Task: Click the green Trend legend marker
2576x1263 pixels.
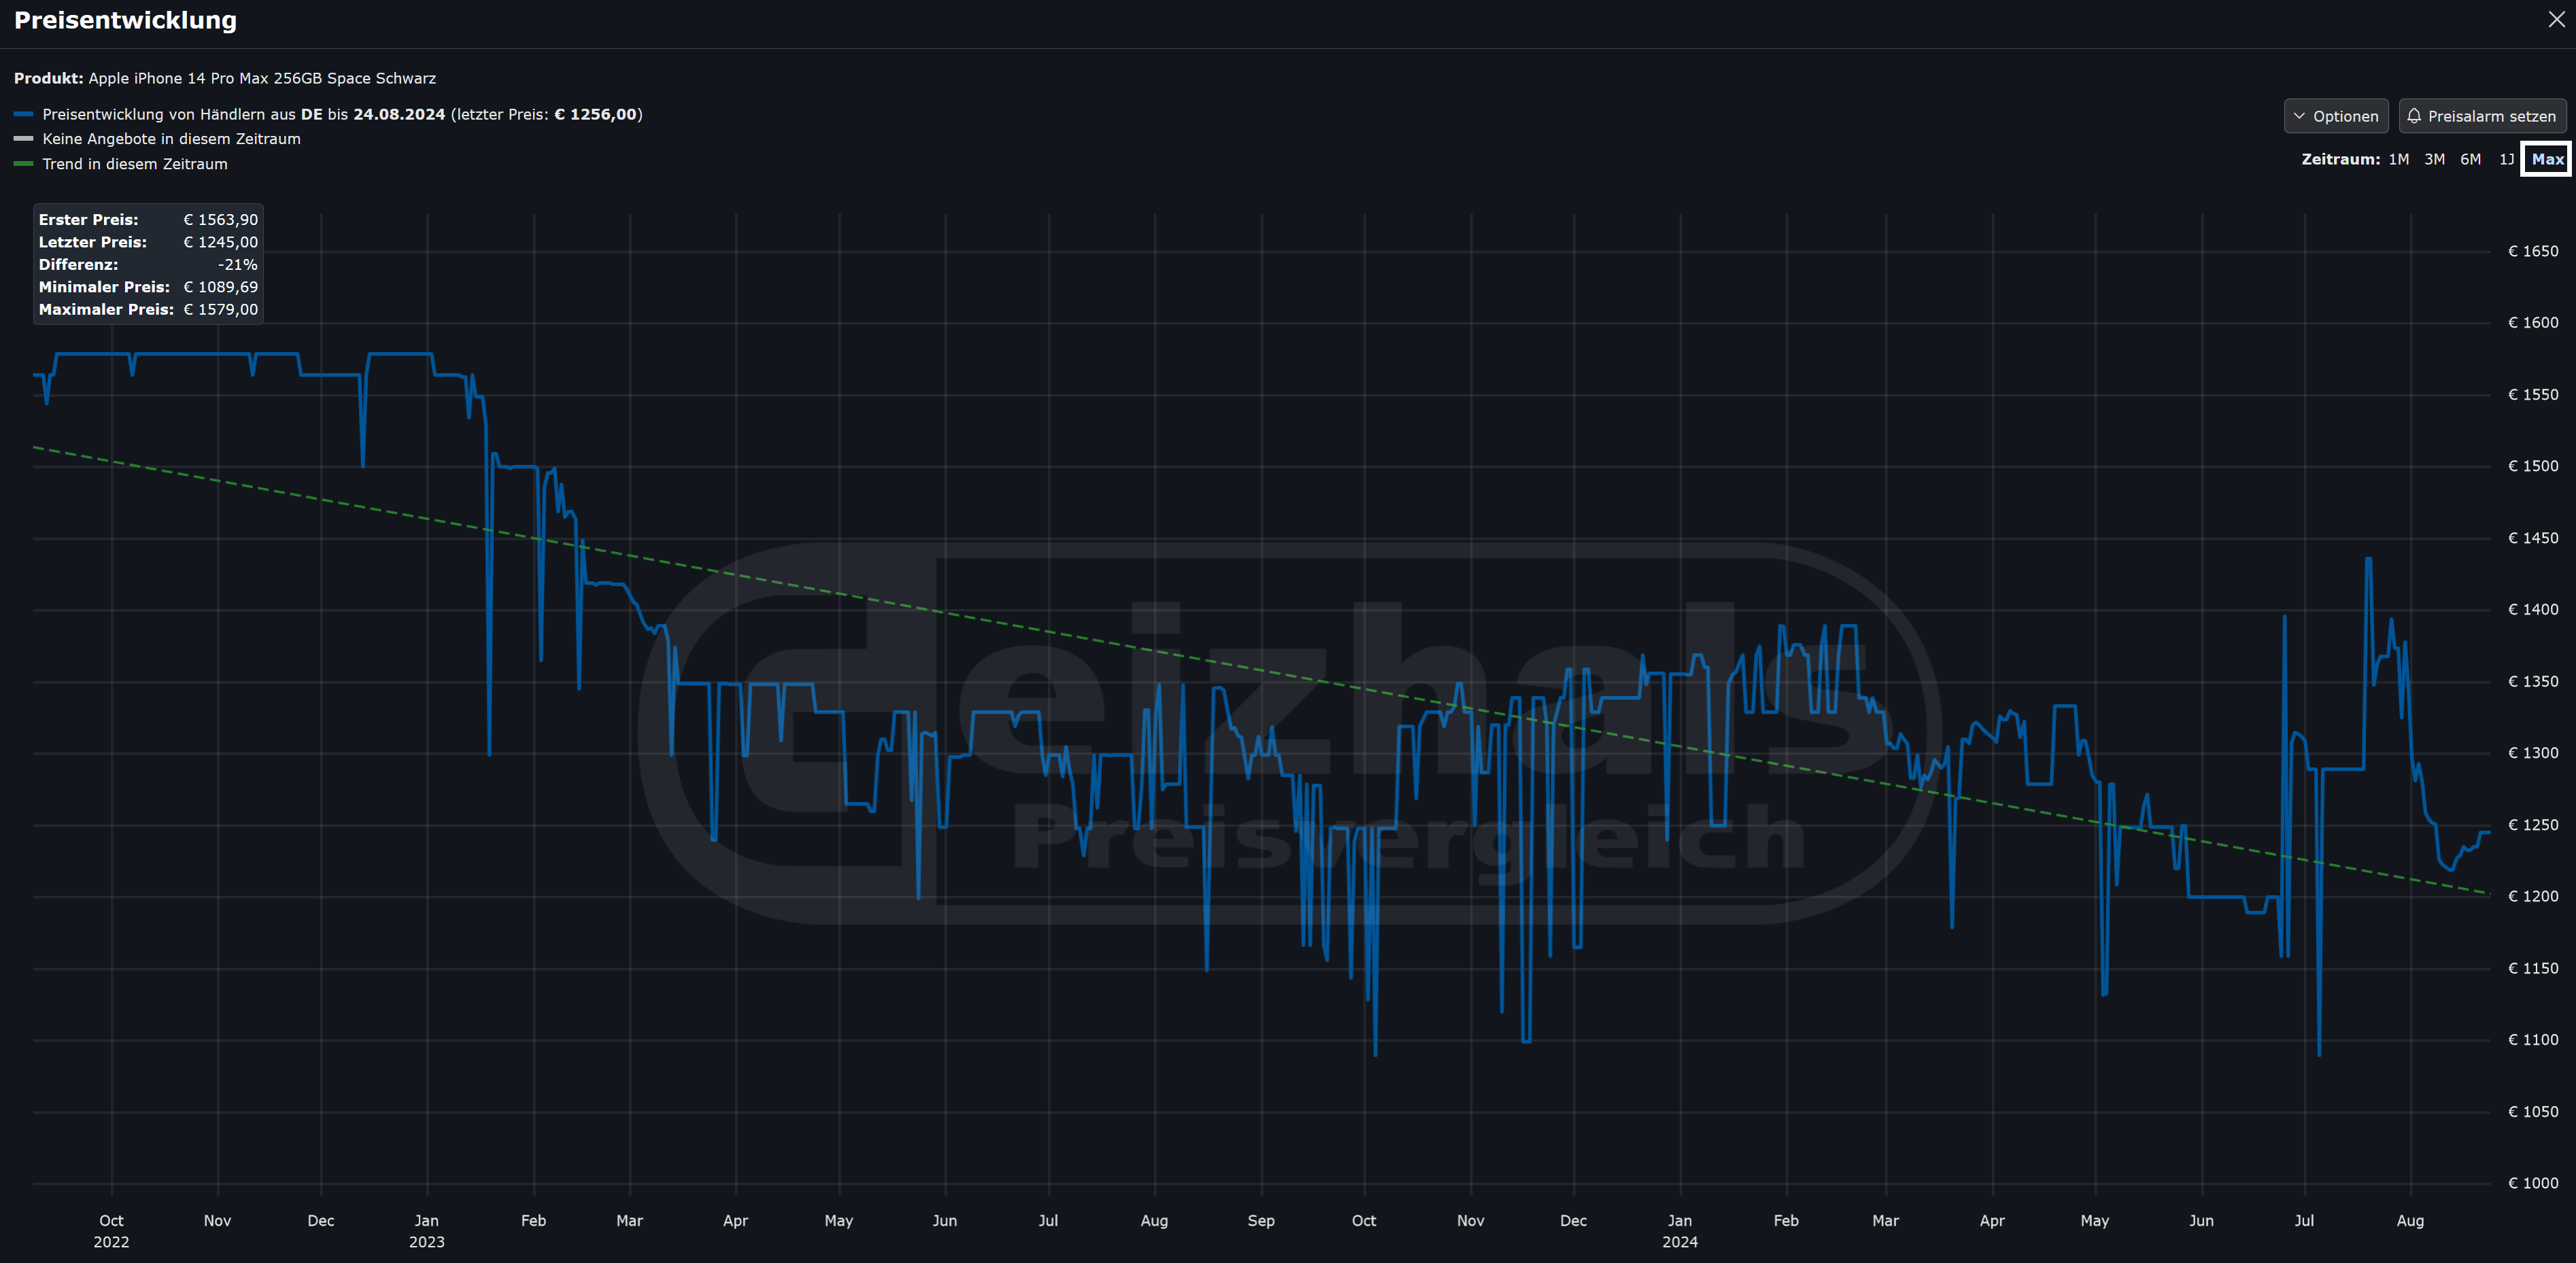Action: 24,164
